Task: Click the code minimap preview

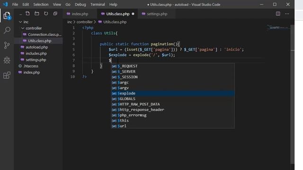Action: coord(278,27)
